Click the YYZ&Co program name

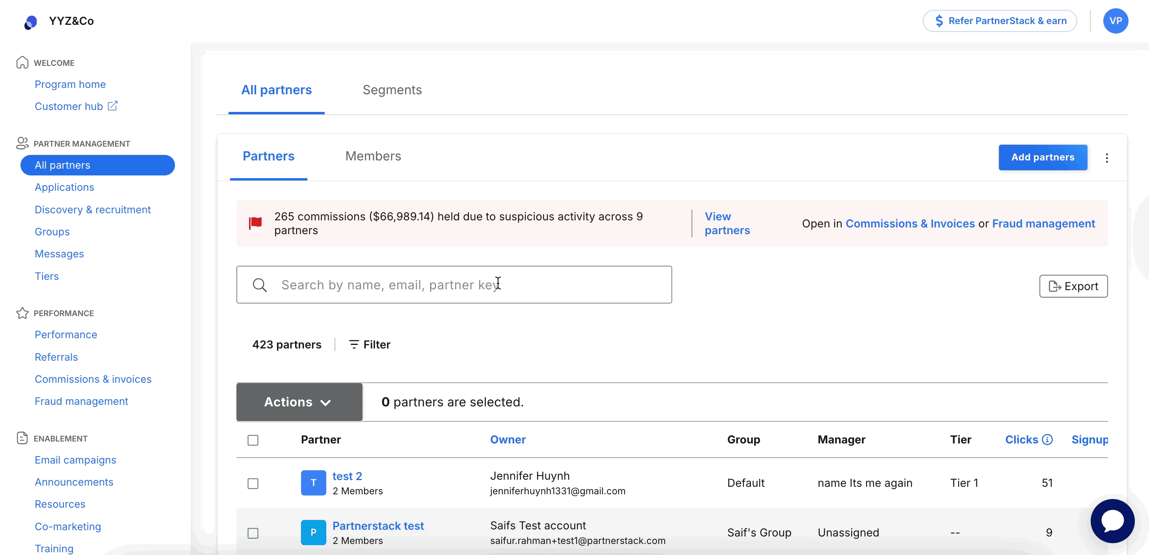point(71,21)
